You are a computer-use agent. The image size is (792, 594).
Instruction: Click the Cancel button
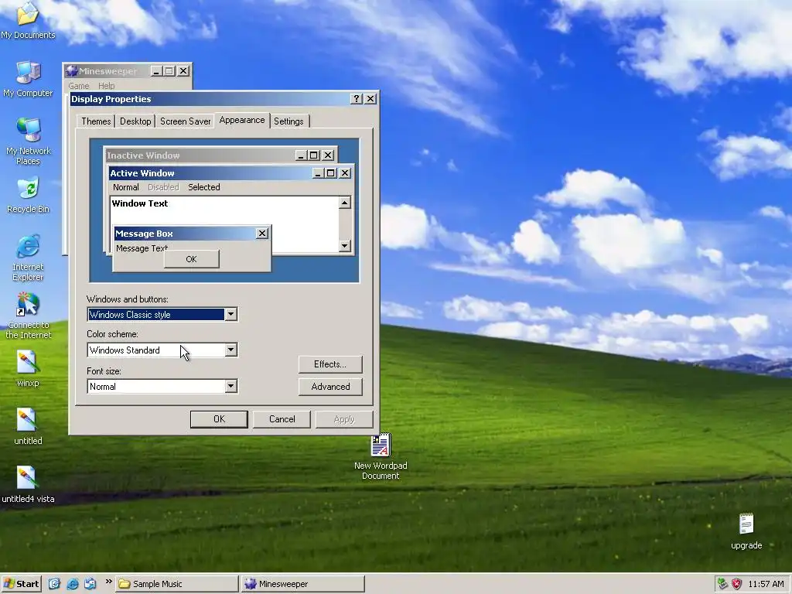click(x=282, y=419)
